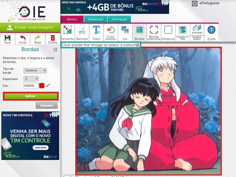
Task: Open the Animação toolbar icon
Action: pyautogui.click(x=197, y=30)
